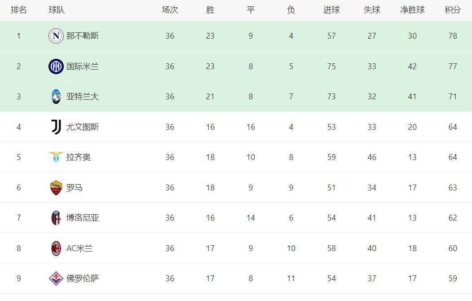The width and height of the screenshot is (472, 301).
Task: Click the 失球 column header
Action: (x=372, y=10)
